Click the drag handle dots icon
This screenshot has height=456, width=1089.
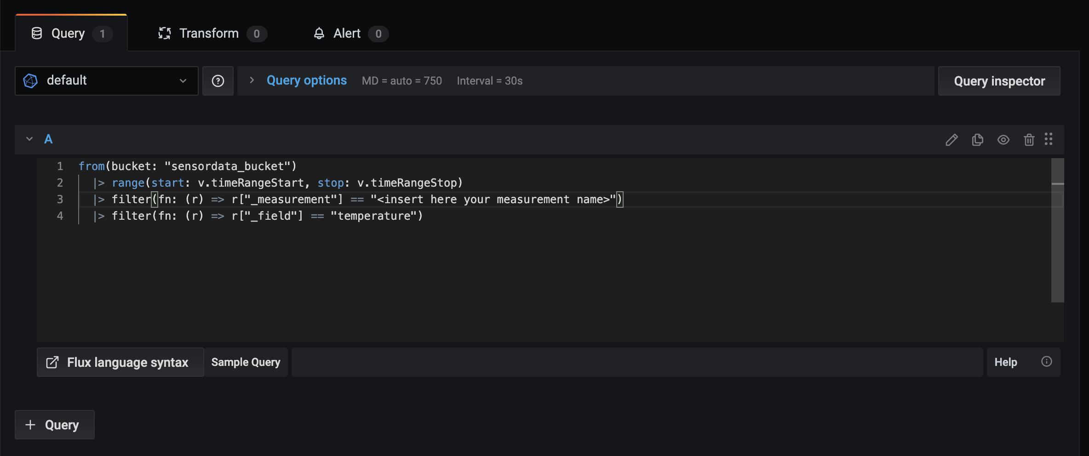point(1049,139)
